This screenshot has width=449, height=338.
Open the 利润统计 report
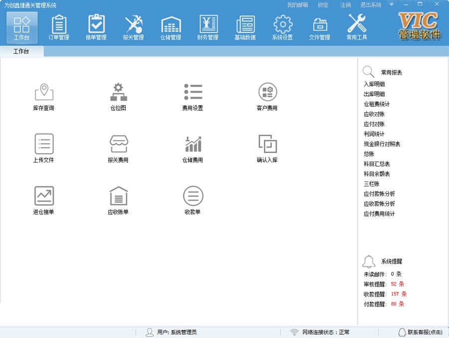374,134
